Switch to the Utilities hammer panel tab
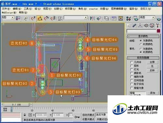This screenshot has width=163, height=123. 157,25
